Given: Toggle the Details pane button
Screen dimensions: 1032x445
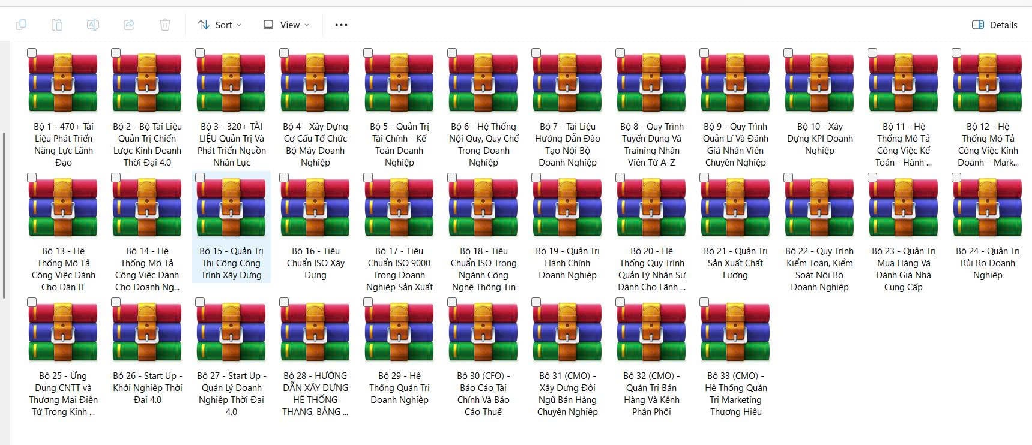Looking at the screenshot, I should pos(994,25).
